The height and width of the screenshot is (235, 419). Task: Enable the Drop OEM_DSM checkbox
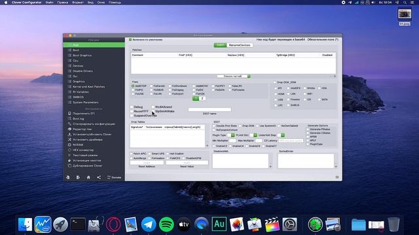(275, 82)
